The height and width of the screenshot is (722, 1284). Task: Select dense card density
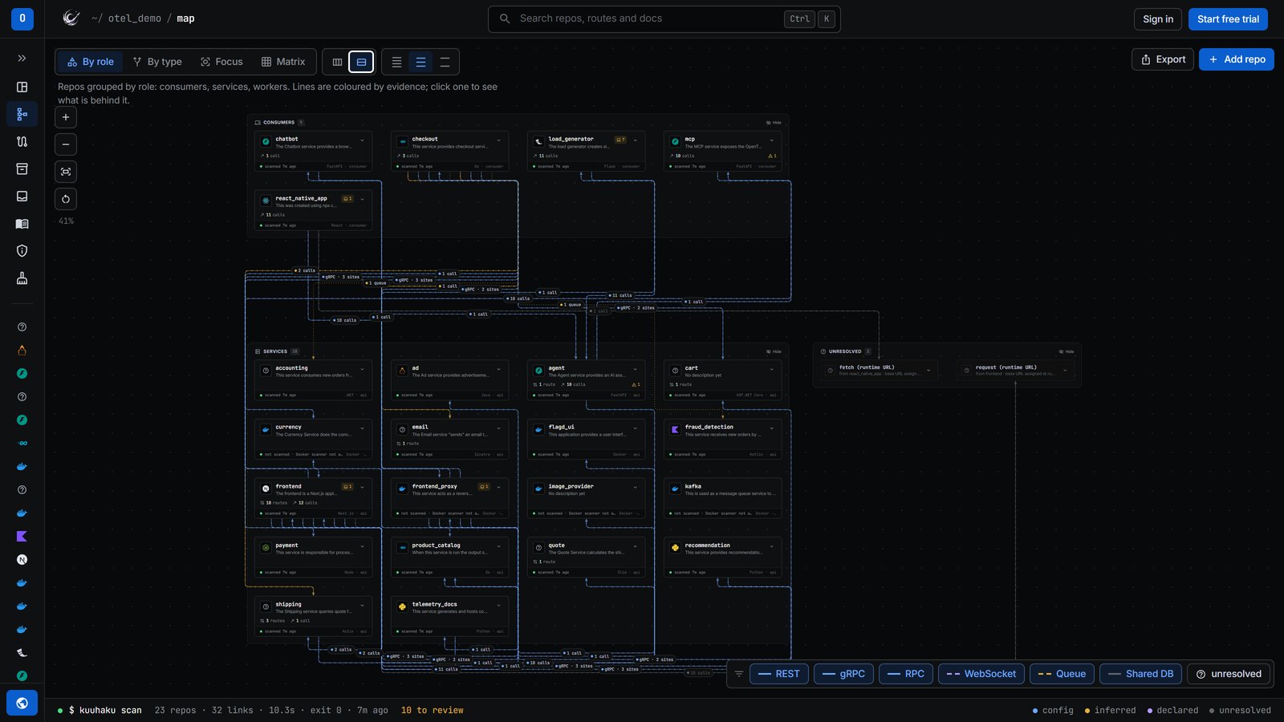(396, 62)
